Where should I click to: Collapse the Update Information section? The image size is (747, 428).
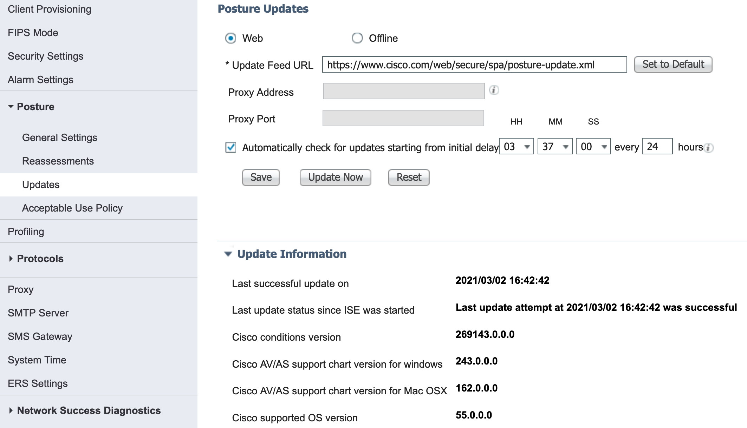(x=228, y=253)
